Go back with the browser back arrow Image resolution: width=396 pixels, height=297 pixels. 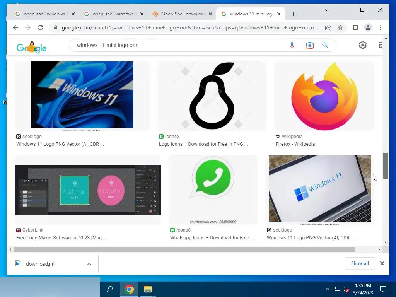pos(15,27)
